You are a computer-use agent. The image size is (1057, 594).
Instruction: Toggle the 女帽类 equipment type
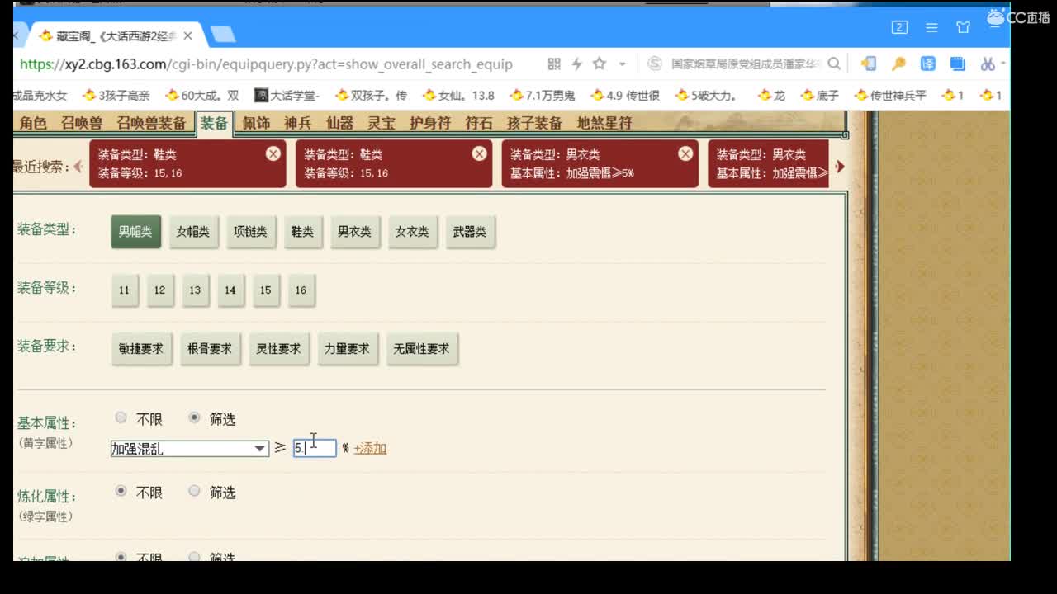coord(193,232)
